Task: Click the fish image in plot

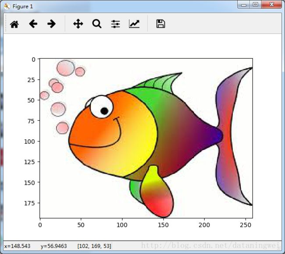Action: [146, 138]
